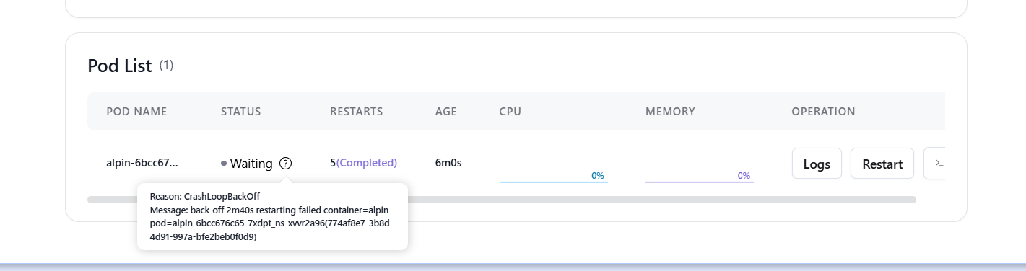Click the question mark icon beside Waiting
The height and width of the screenshot is (271, 1026).
[285, 164]
